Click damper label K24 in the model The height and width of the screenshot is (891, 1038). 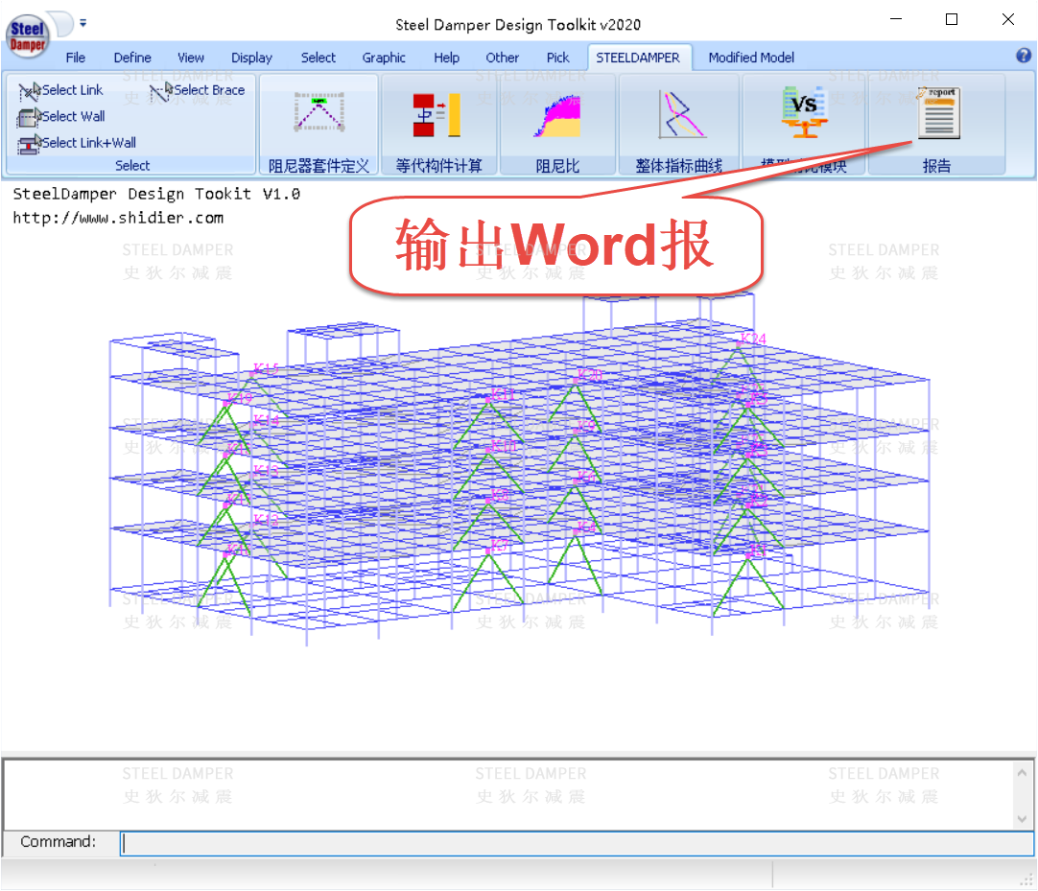pyautogui.click(x=753, y=339)
